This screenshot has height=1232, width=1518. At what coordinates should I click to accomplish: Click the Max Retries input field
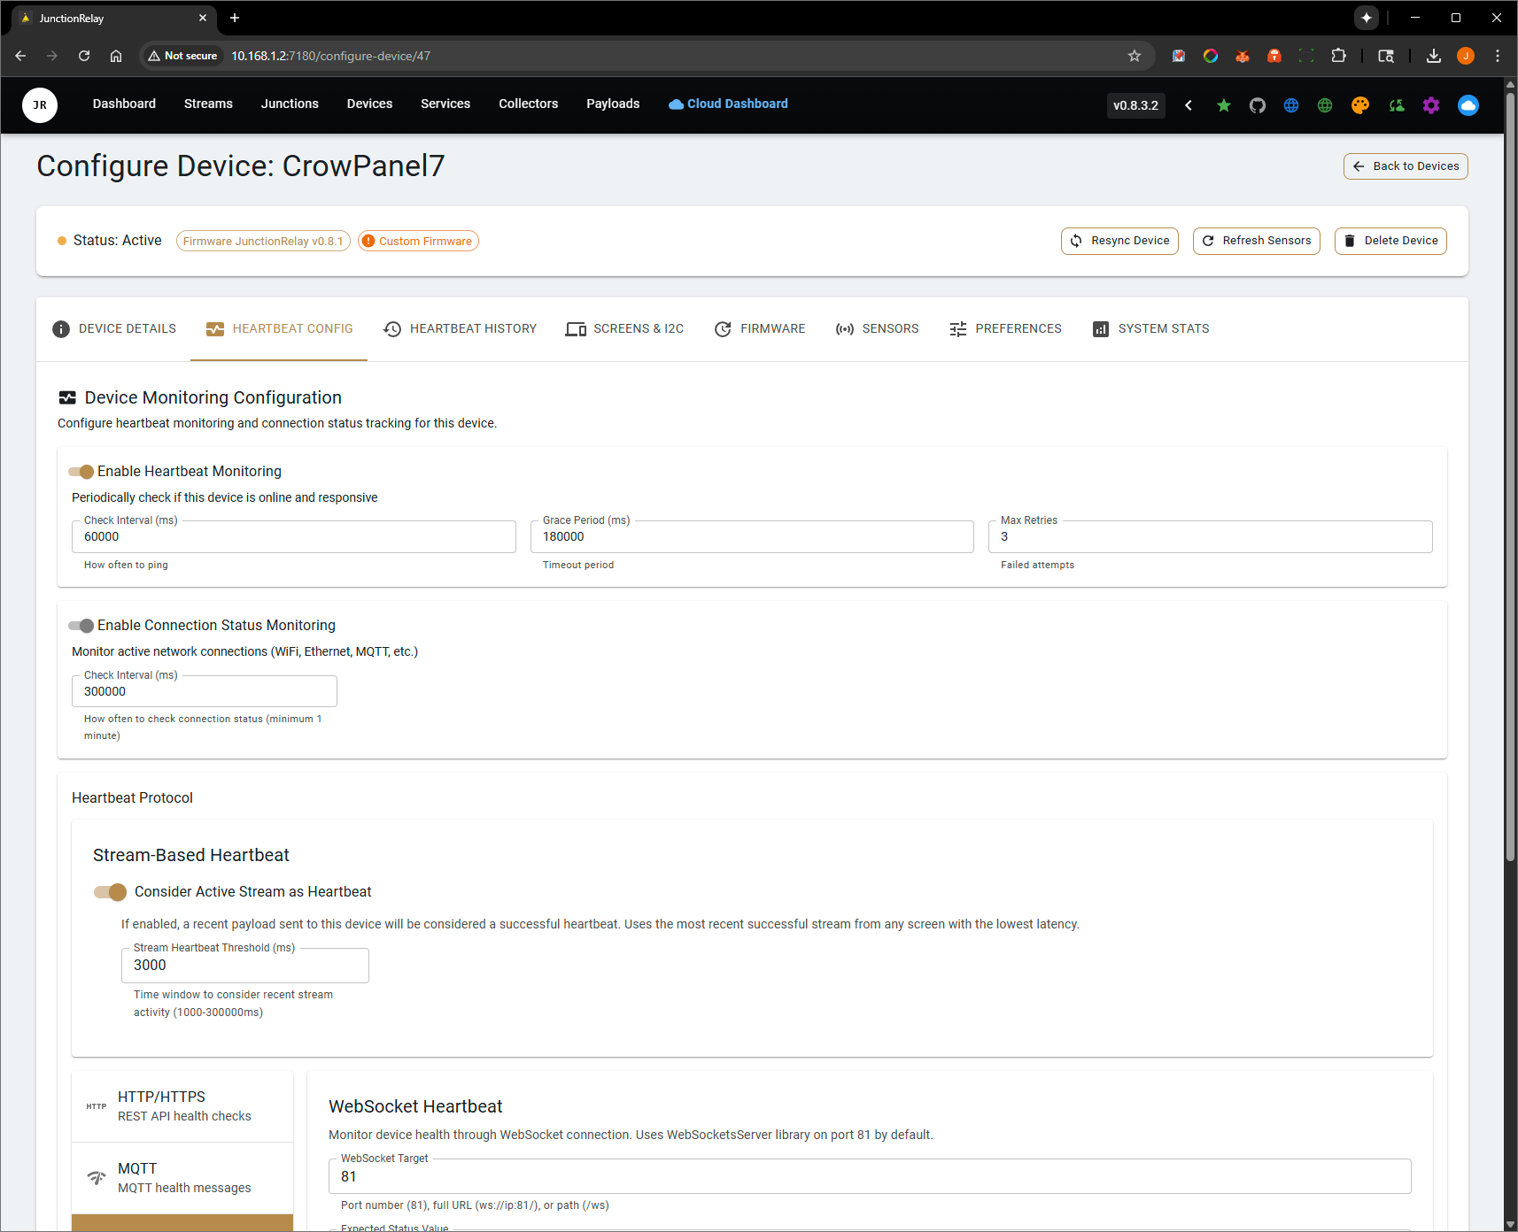tap(1211, 537)
